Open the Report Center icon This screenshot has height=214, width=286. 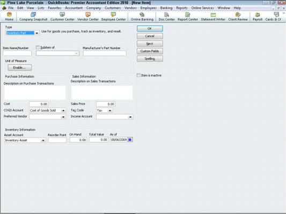click(188, 17)
